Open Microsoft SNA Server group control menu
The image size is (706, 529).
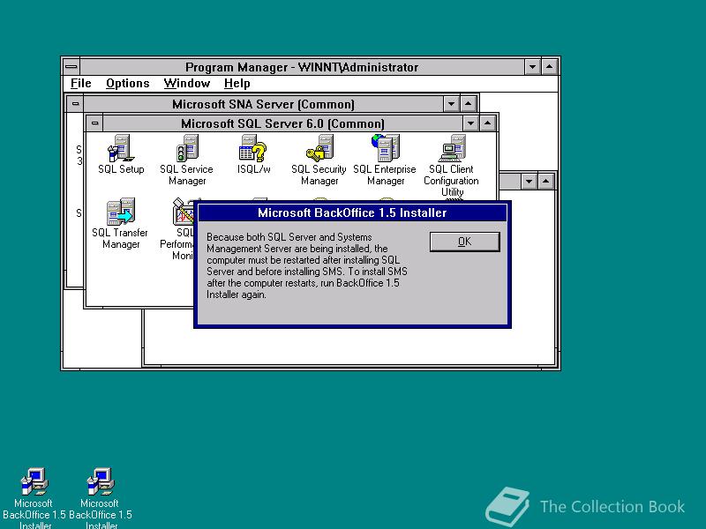[75, 104]
